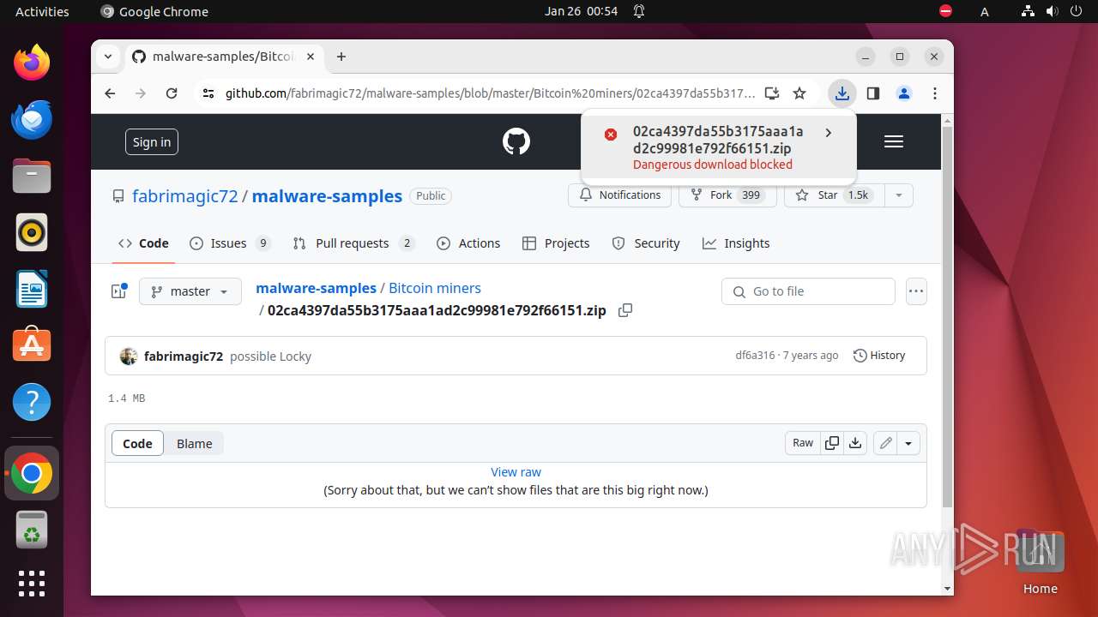This screenshot has width=1098, height=617.
Task: Open the clock and calendar in top bar
Action: (581, 11)
